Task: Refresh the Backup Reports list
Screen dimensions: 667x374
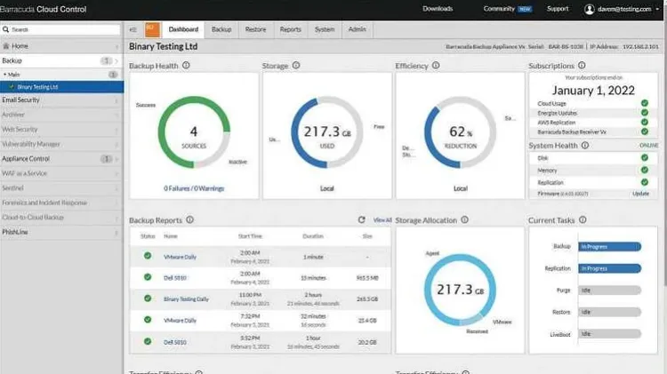Action: pyautogui.click(x=361, y=219)
